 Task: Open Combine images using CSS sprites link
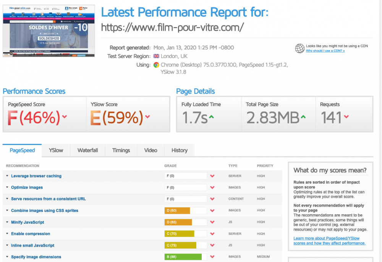(x=45, y=210)
